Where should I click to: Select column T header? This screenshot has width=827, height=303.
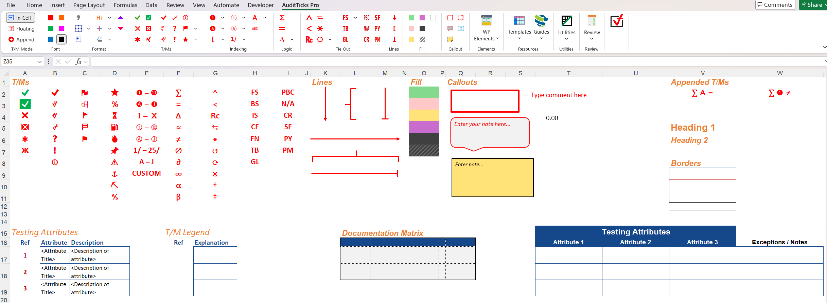tap(568, 73)
